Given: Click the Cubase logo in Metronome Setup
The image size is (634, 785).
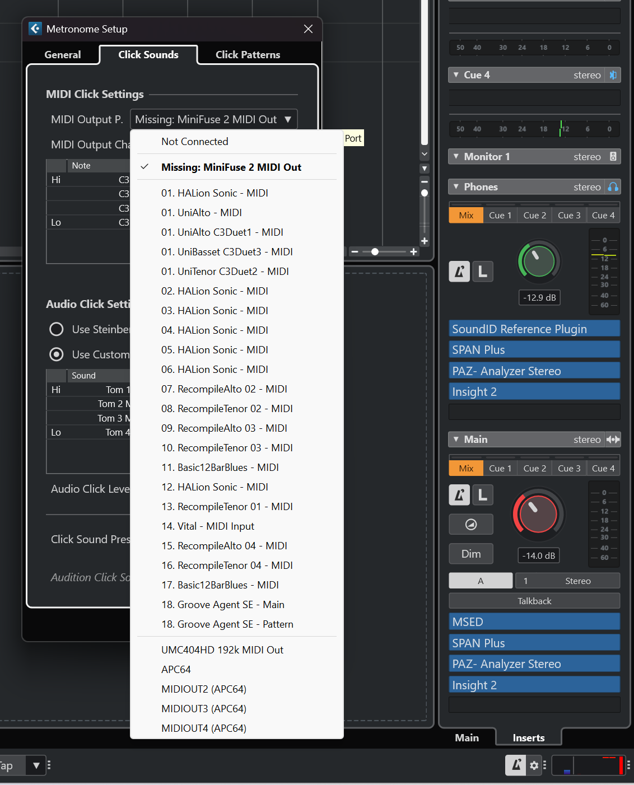Looking at the screenshot, I should coord(35,29).
